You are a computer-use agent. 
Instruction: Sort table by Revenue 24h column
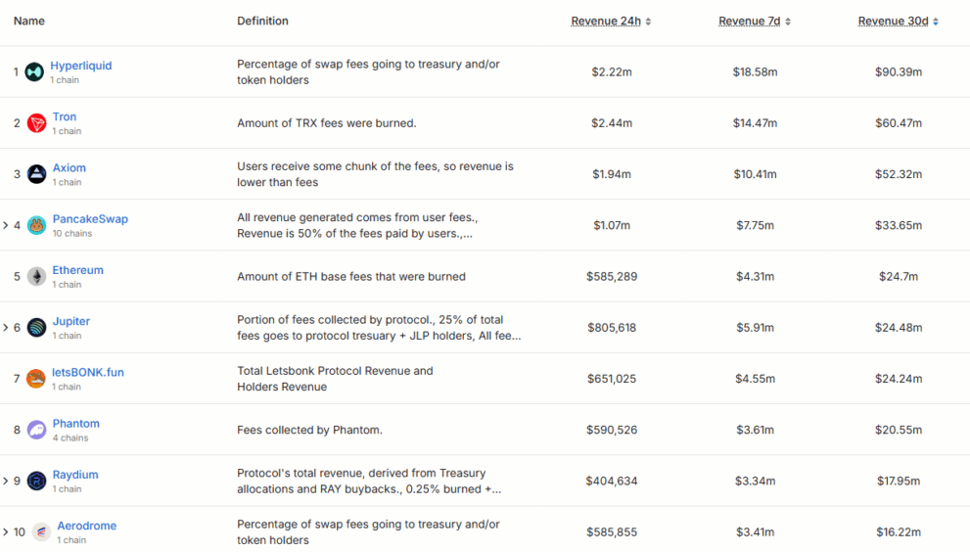tap(611, 21)
